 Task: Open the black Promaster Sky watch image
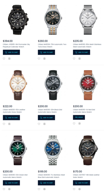18,20
